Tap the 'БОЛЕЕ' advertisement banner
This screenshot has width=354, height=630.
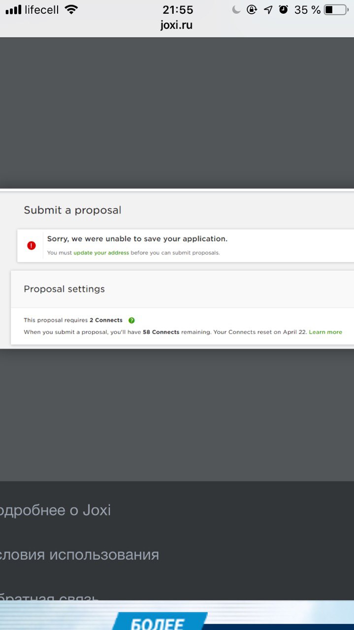click(177, 615)
